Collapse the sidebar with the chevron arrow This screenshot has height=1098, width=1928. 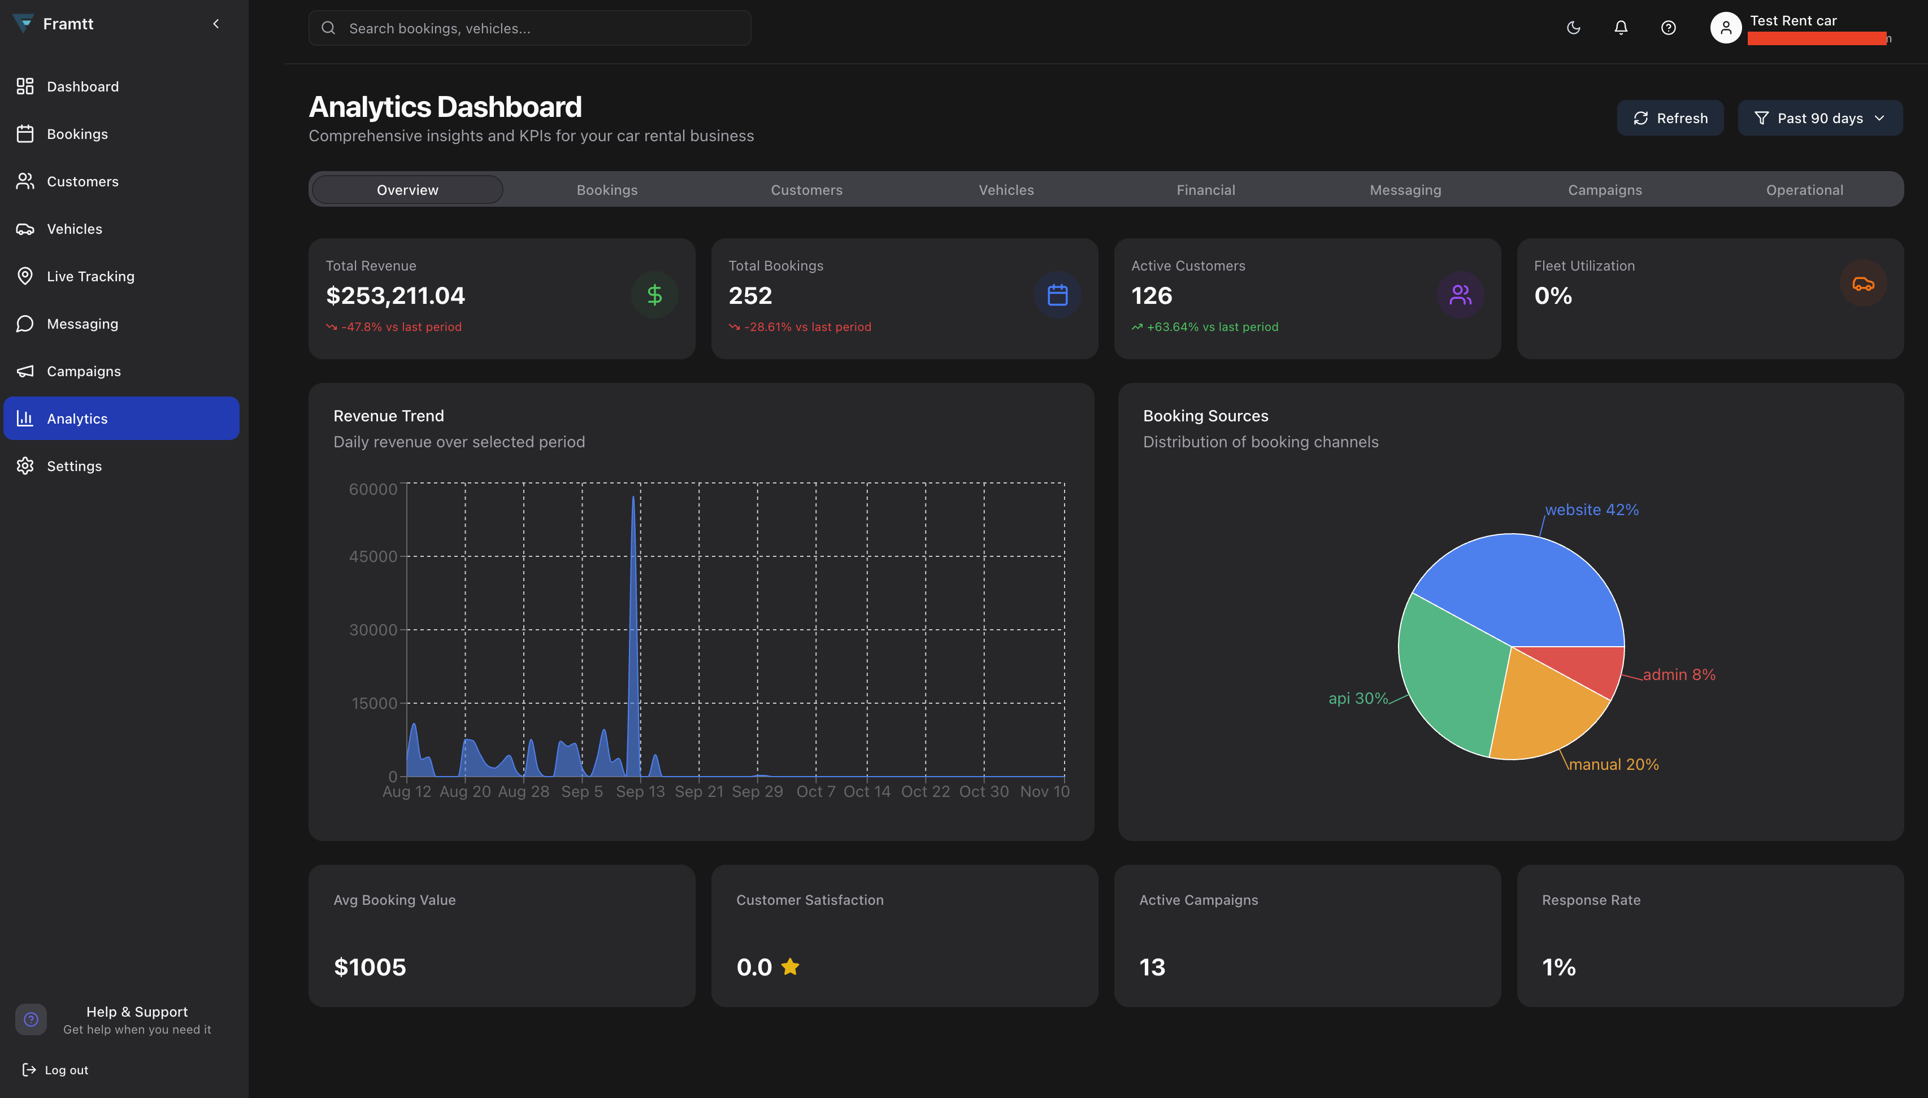click(x=216, y=23)
